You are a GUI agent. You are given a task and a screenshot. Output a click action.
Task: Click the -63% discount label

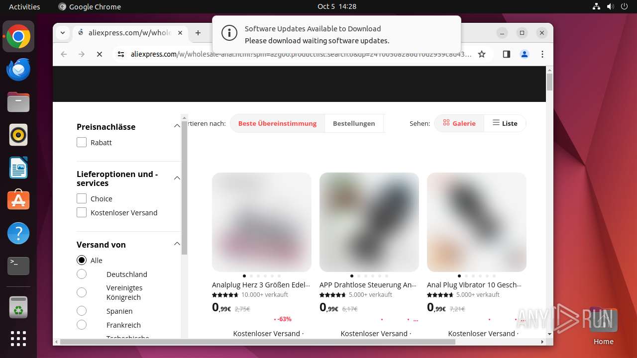pos(285,319)
